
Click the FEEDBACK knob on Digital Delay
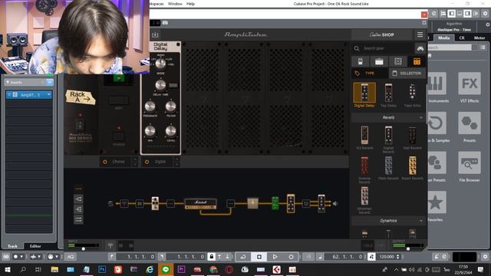click(150, 107)
